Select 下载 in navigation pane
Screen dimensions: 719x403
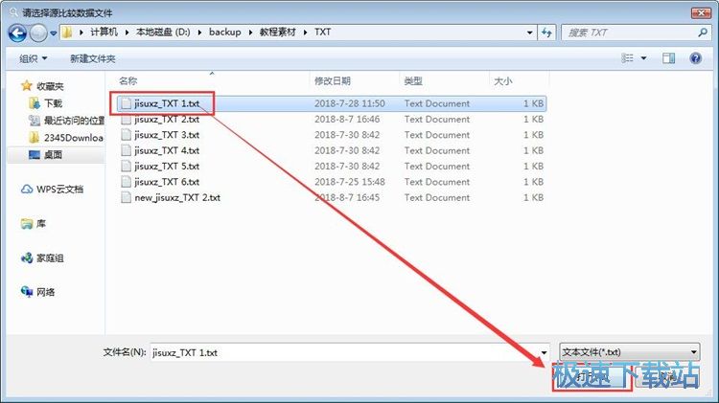tap(53, 103)
